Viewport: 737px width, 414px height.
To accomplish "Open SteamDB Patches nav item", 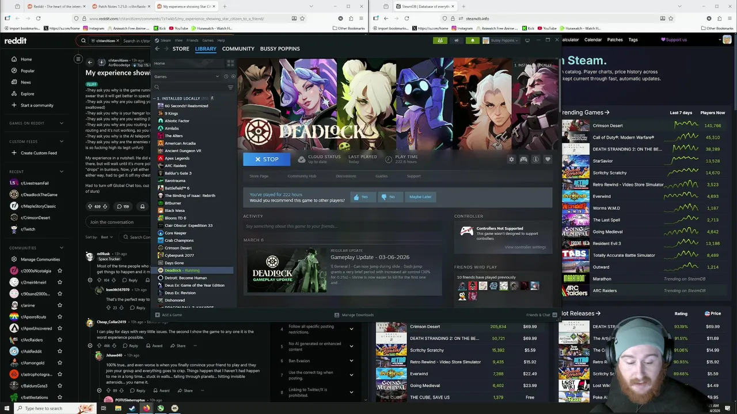I will [x=615, y=40].
